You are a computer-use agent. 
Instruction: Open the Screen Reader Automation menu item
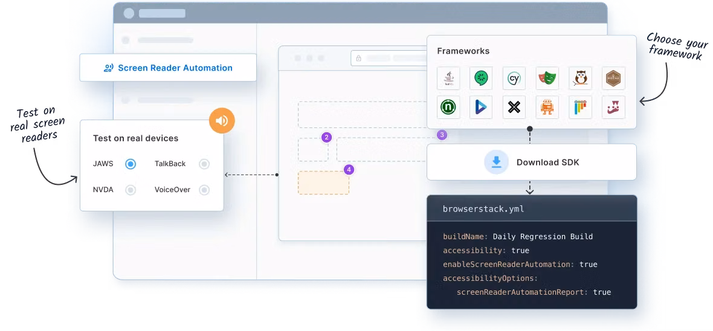(168, 68)
